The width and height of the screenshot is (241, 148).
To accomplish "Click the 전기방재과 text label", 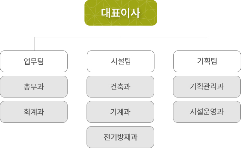I will coord(120,137).
